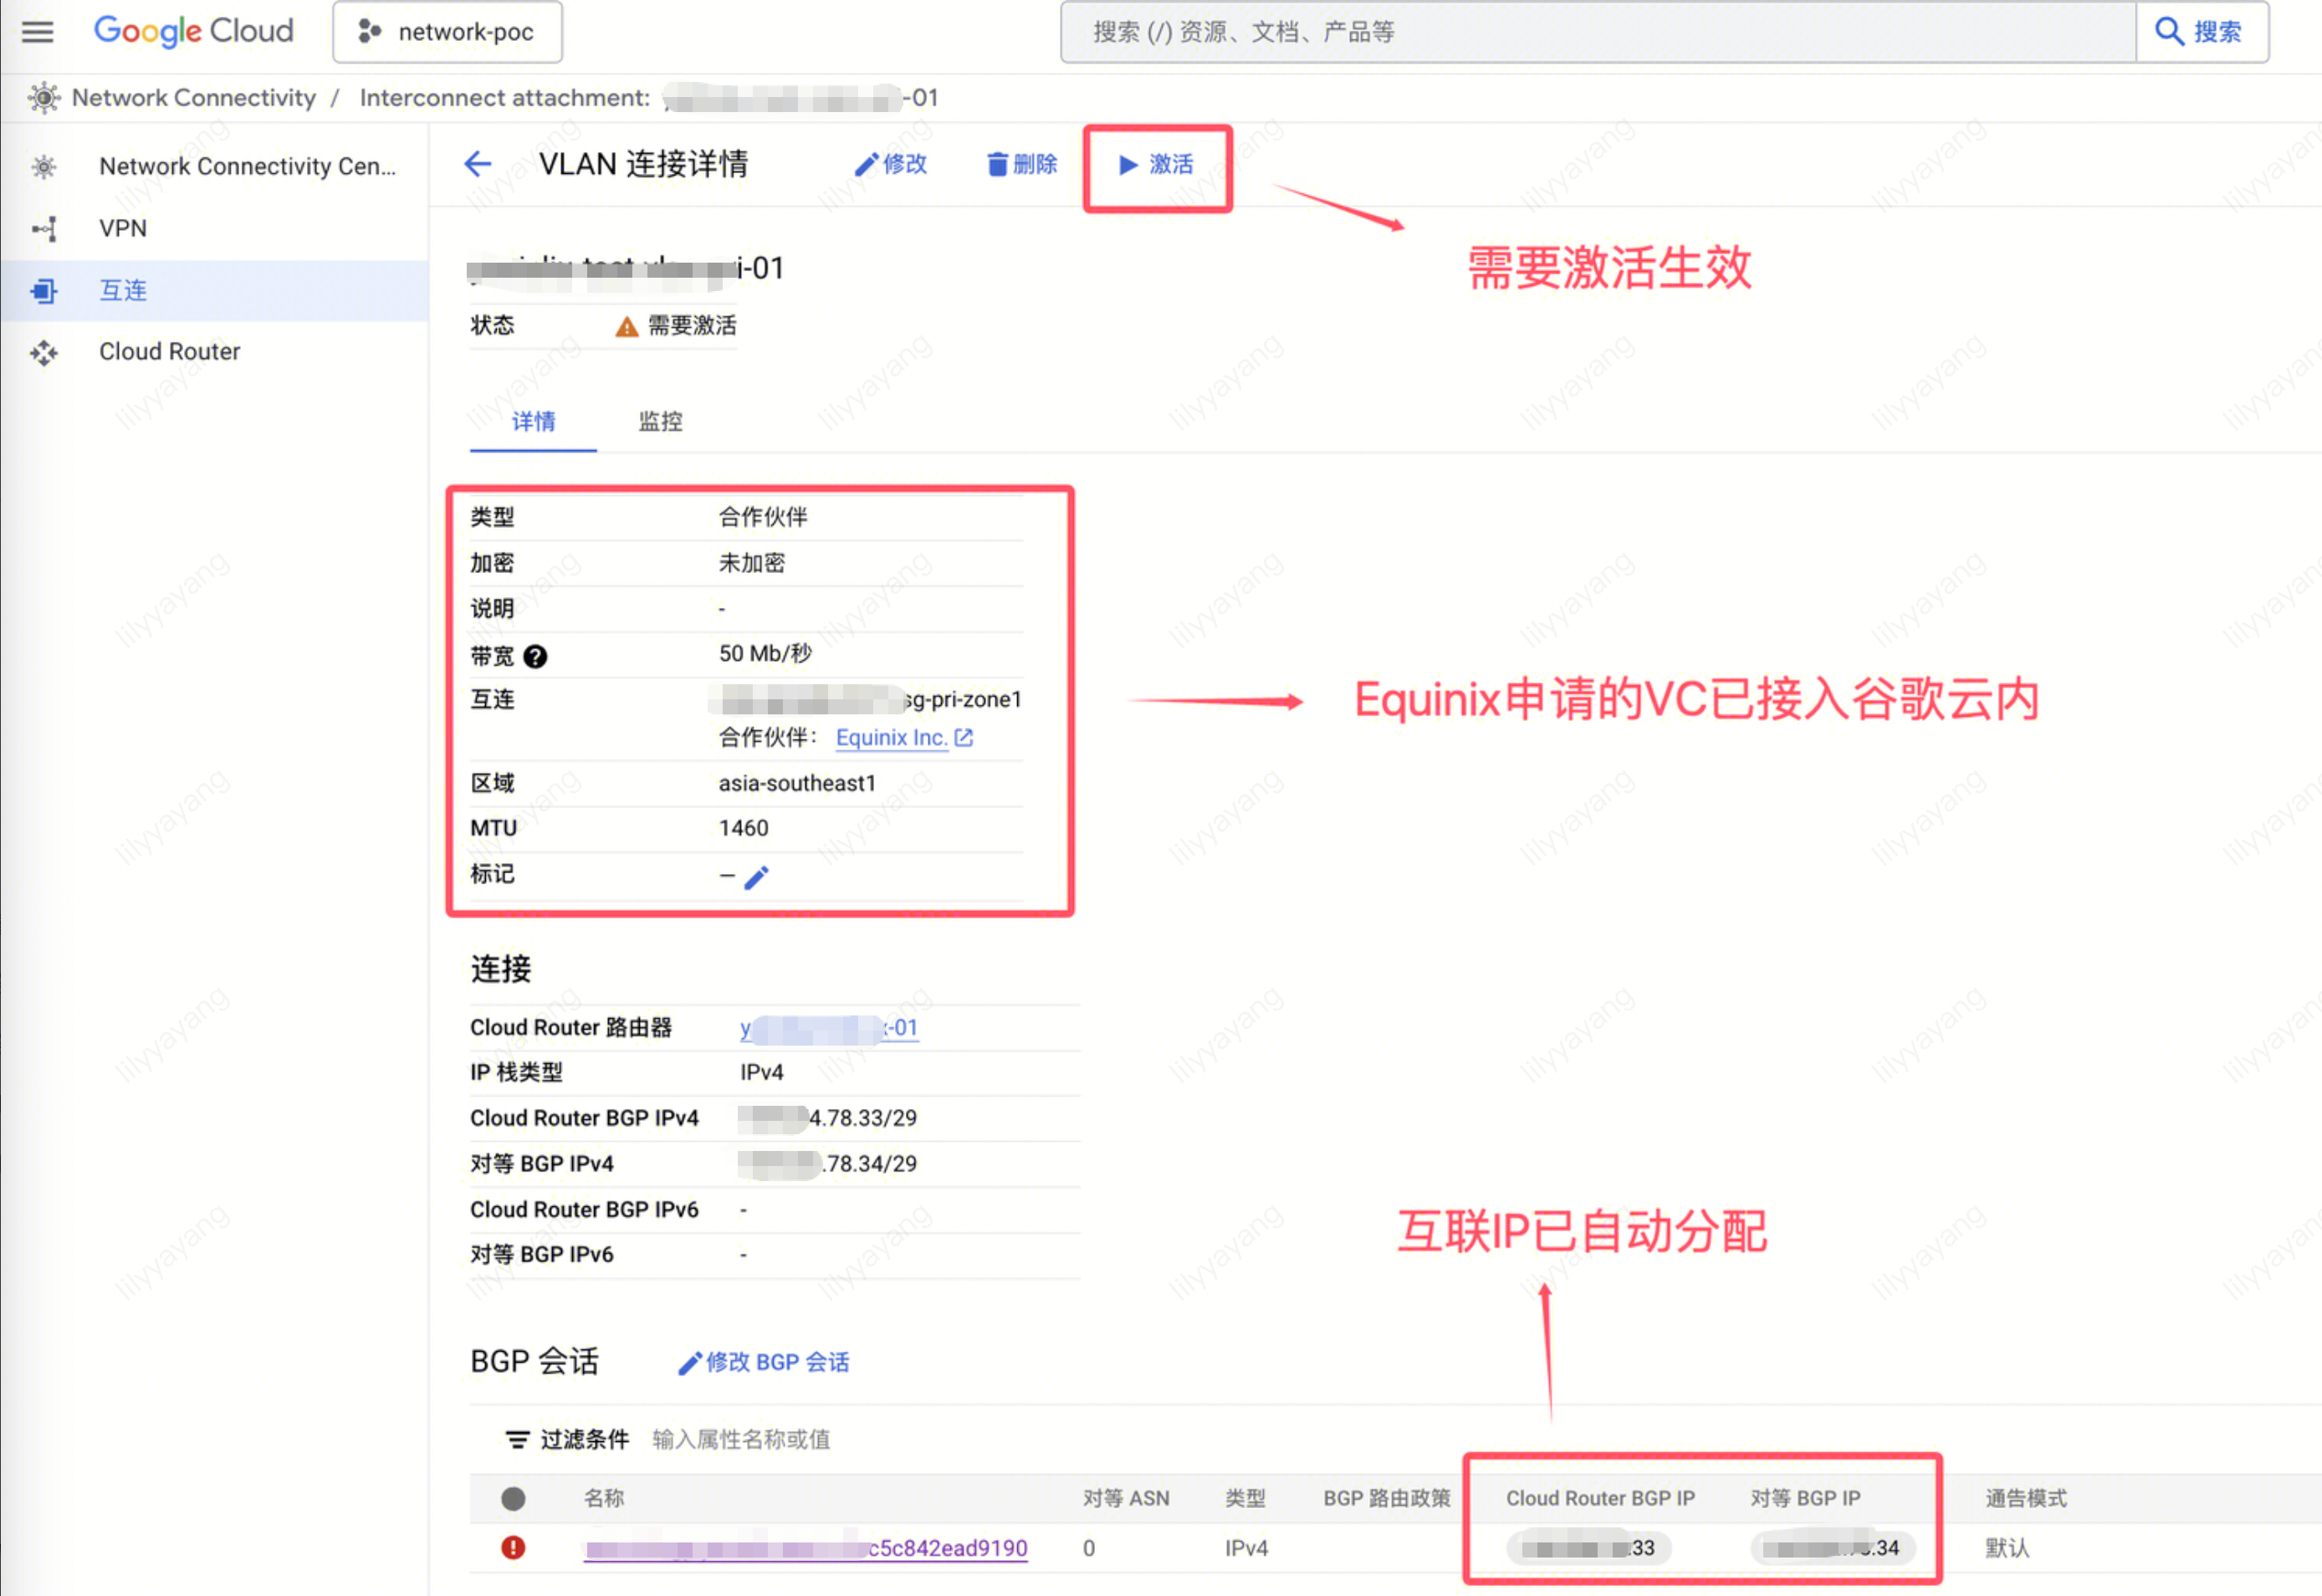The image size is (2322, 1596).
Task: Click the BGP filter list icon
Action: [x=517, y=1439]
